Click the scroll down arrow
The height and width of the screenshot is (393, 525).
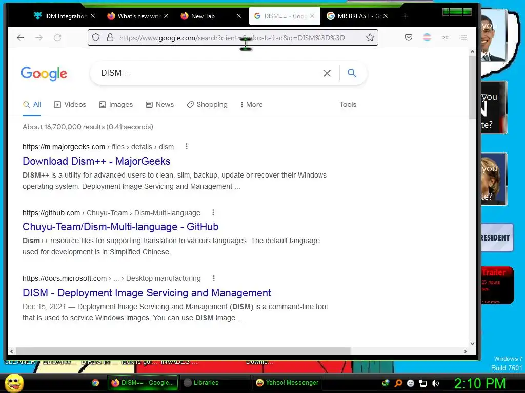point(472,343)
